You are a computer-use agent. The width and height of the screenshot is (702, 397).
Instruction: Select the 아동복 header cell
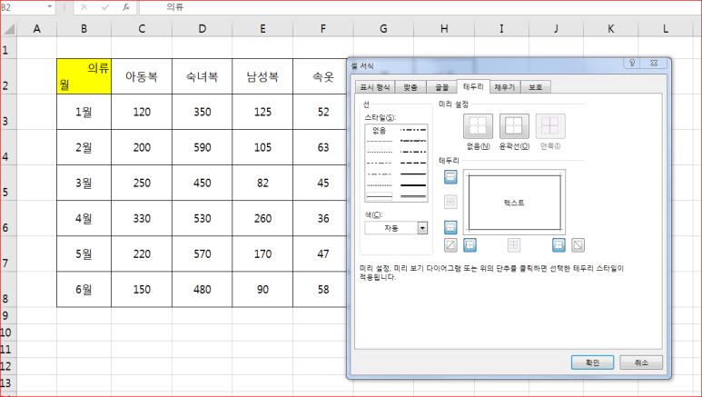pos(142,76)
